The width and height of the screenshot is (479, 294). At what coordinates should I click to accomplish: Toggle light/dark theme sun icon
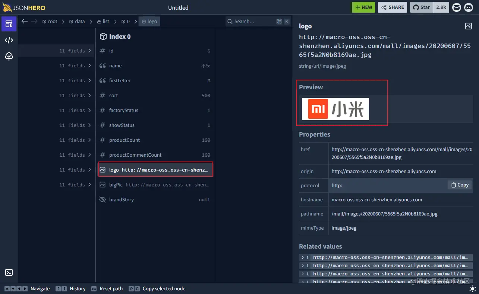point(472,289)
